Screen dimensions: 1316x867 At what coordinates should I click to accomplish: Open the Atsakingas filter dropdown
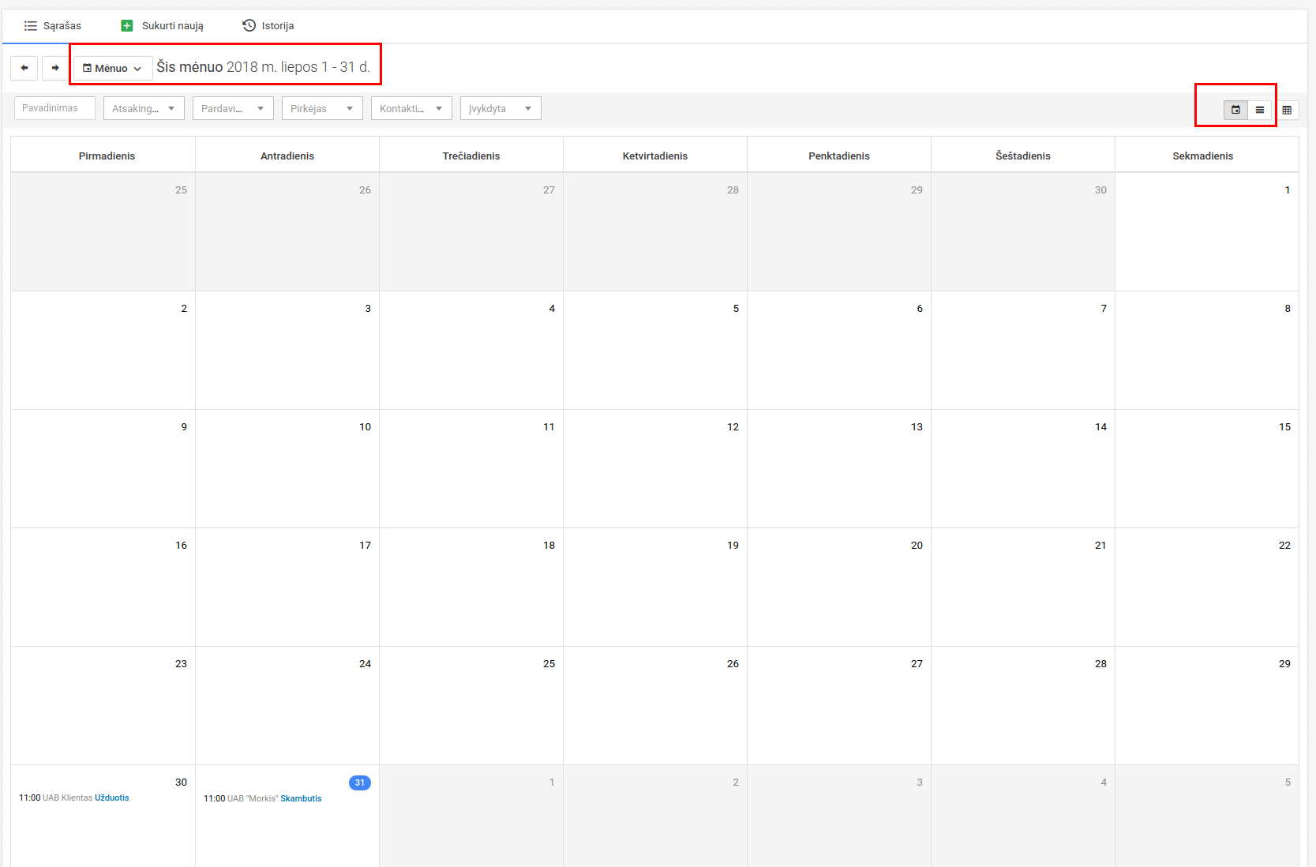click(144, 108)
